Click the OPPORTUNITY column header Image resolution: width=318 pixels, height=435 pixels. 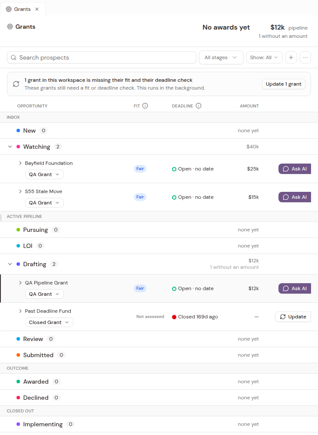pyautogui.click(x=32, y=106)
